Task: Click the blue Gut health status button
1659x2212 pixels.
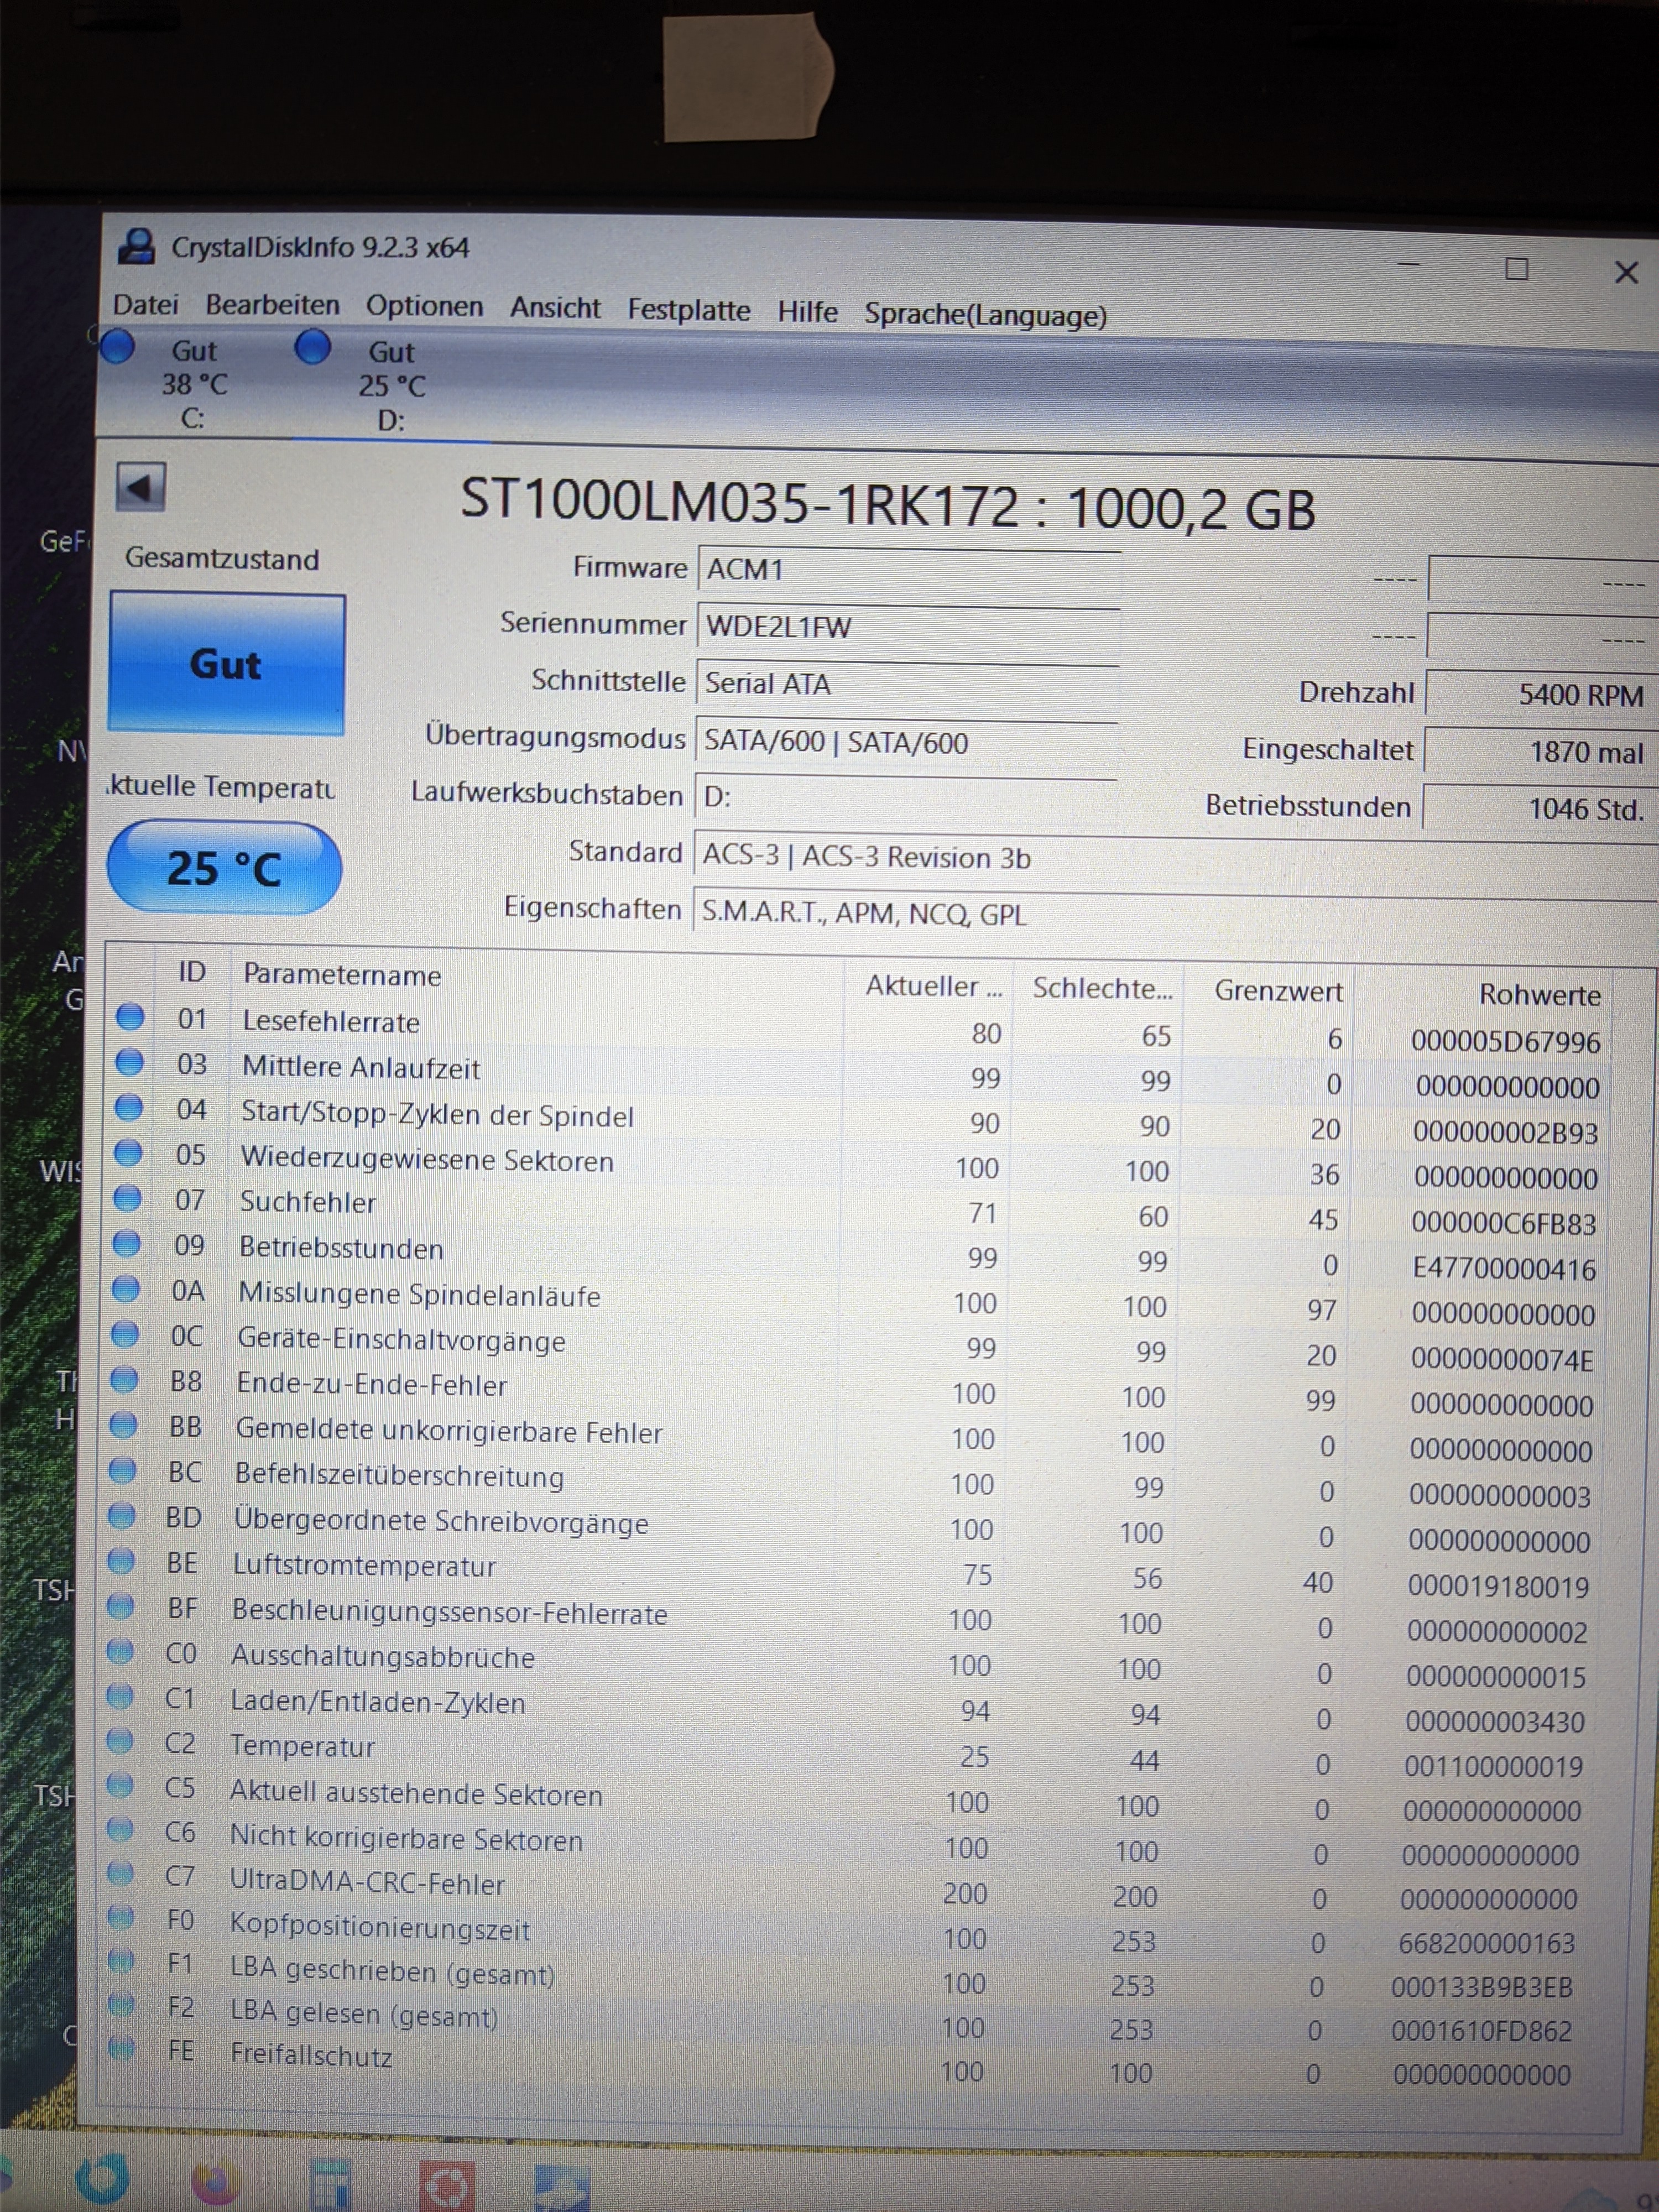Action: click(x=227, y=664)
